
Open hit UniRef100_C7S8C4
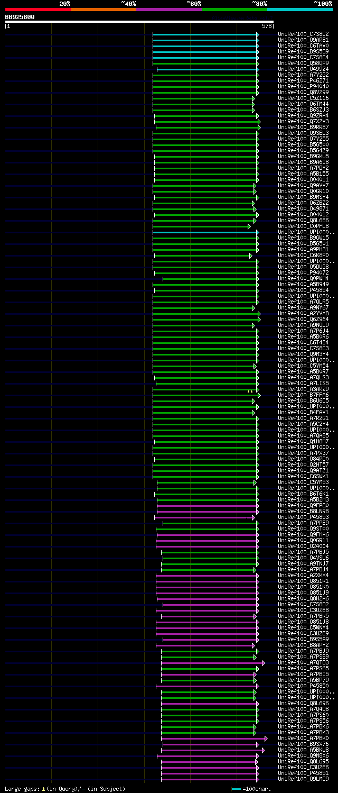coord(303,58)
